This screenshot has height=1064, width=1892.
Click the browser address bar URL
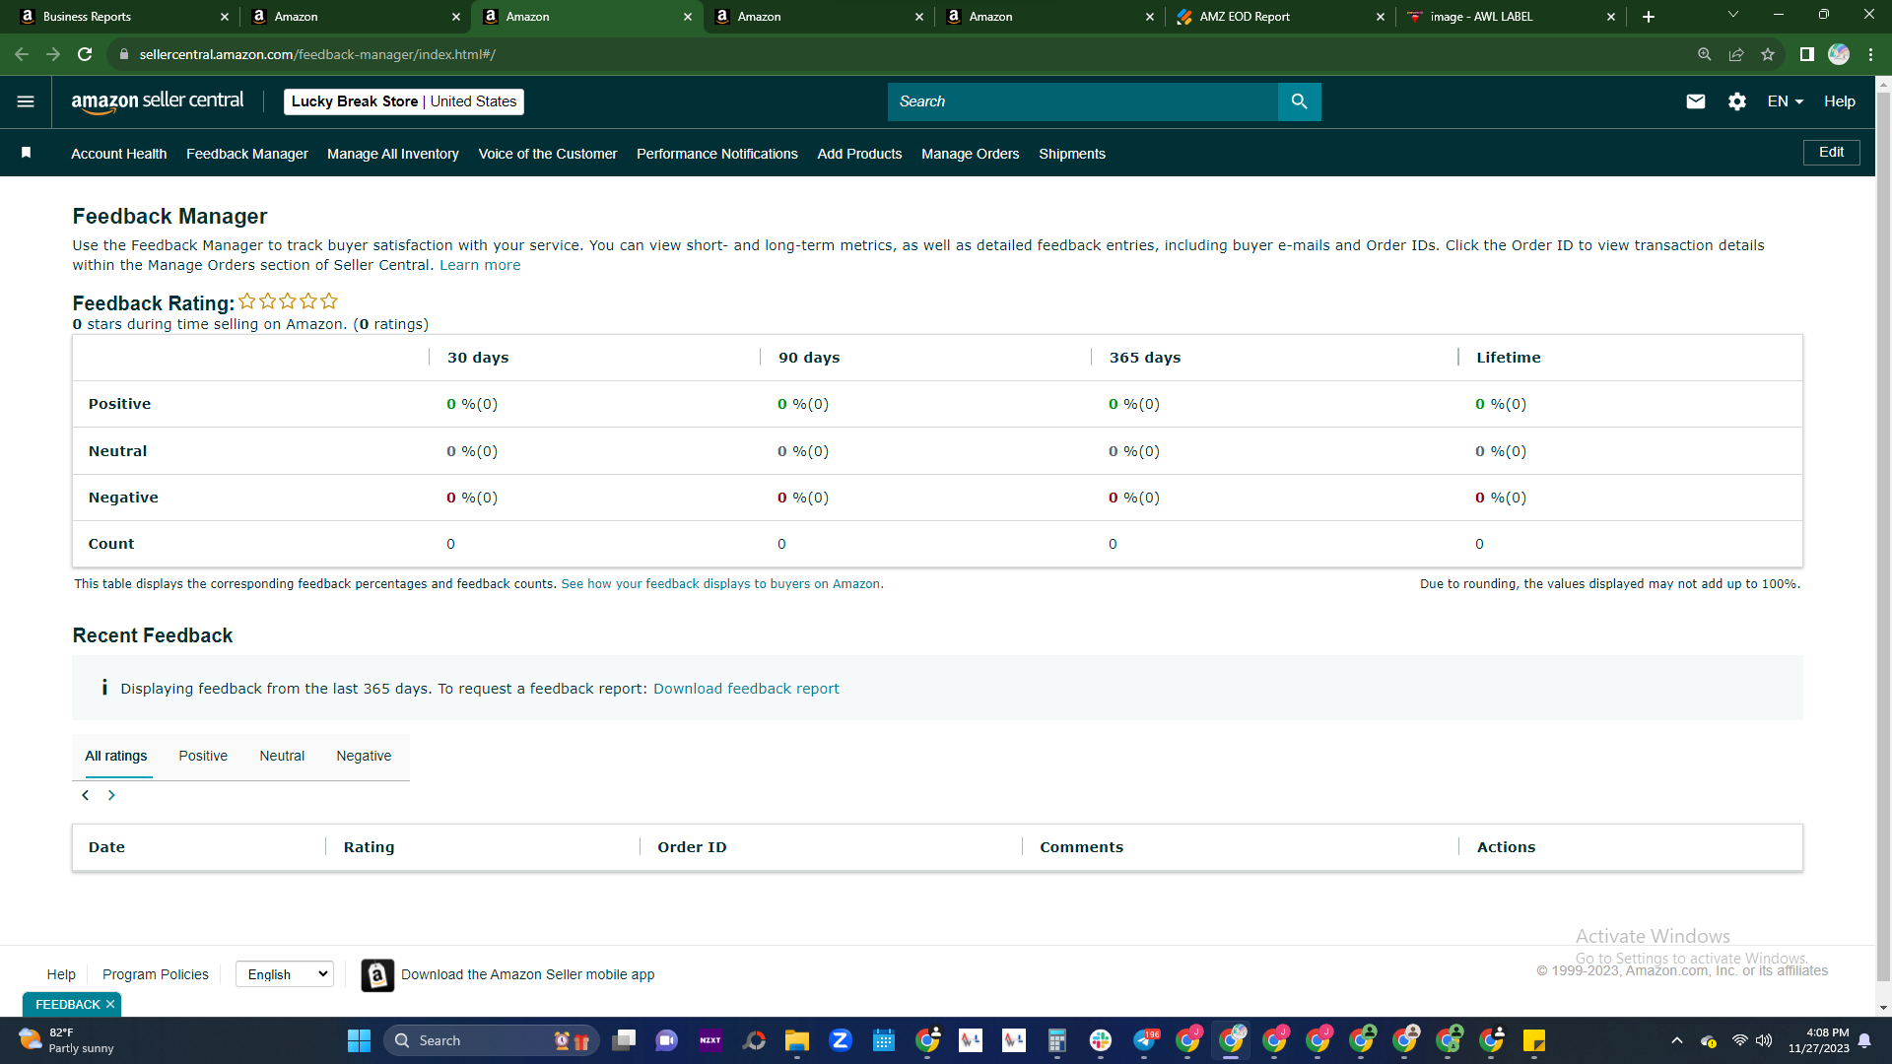pyautogui.click(x=317, y=54)
